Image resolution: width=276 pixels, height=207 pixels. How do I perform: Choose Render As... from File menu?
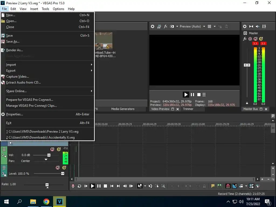coord(47,50)
